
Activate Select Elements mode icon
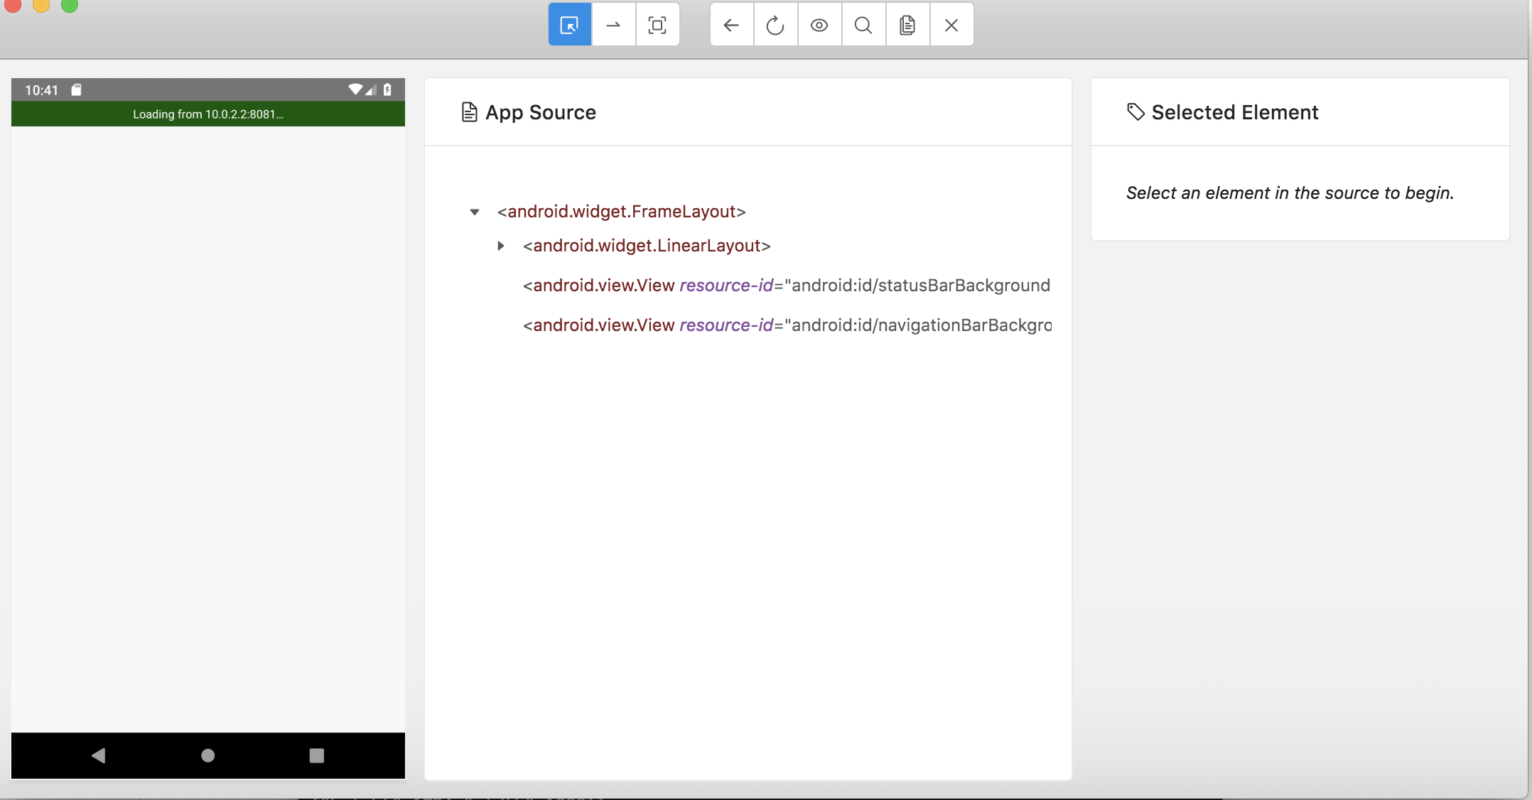570,25
